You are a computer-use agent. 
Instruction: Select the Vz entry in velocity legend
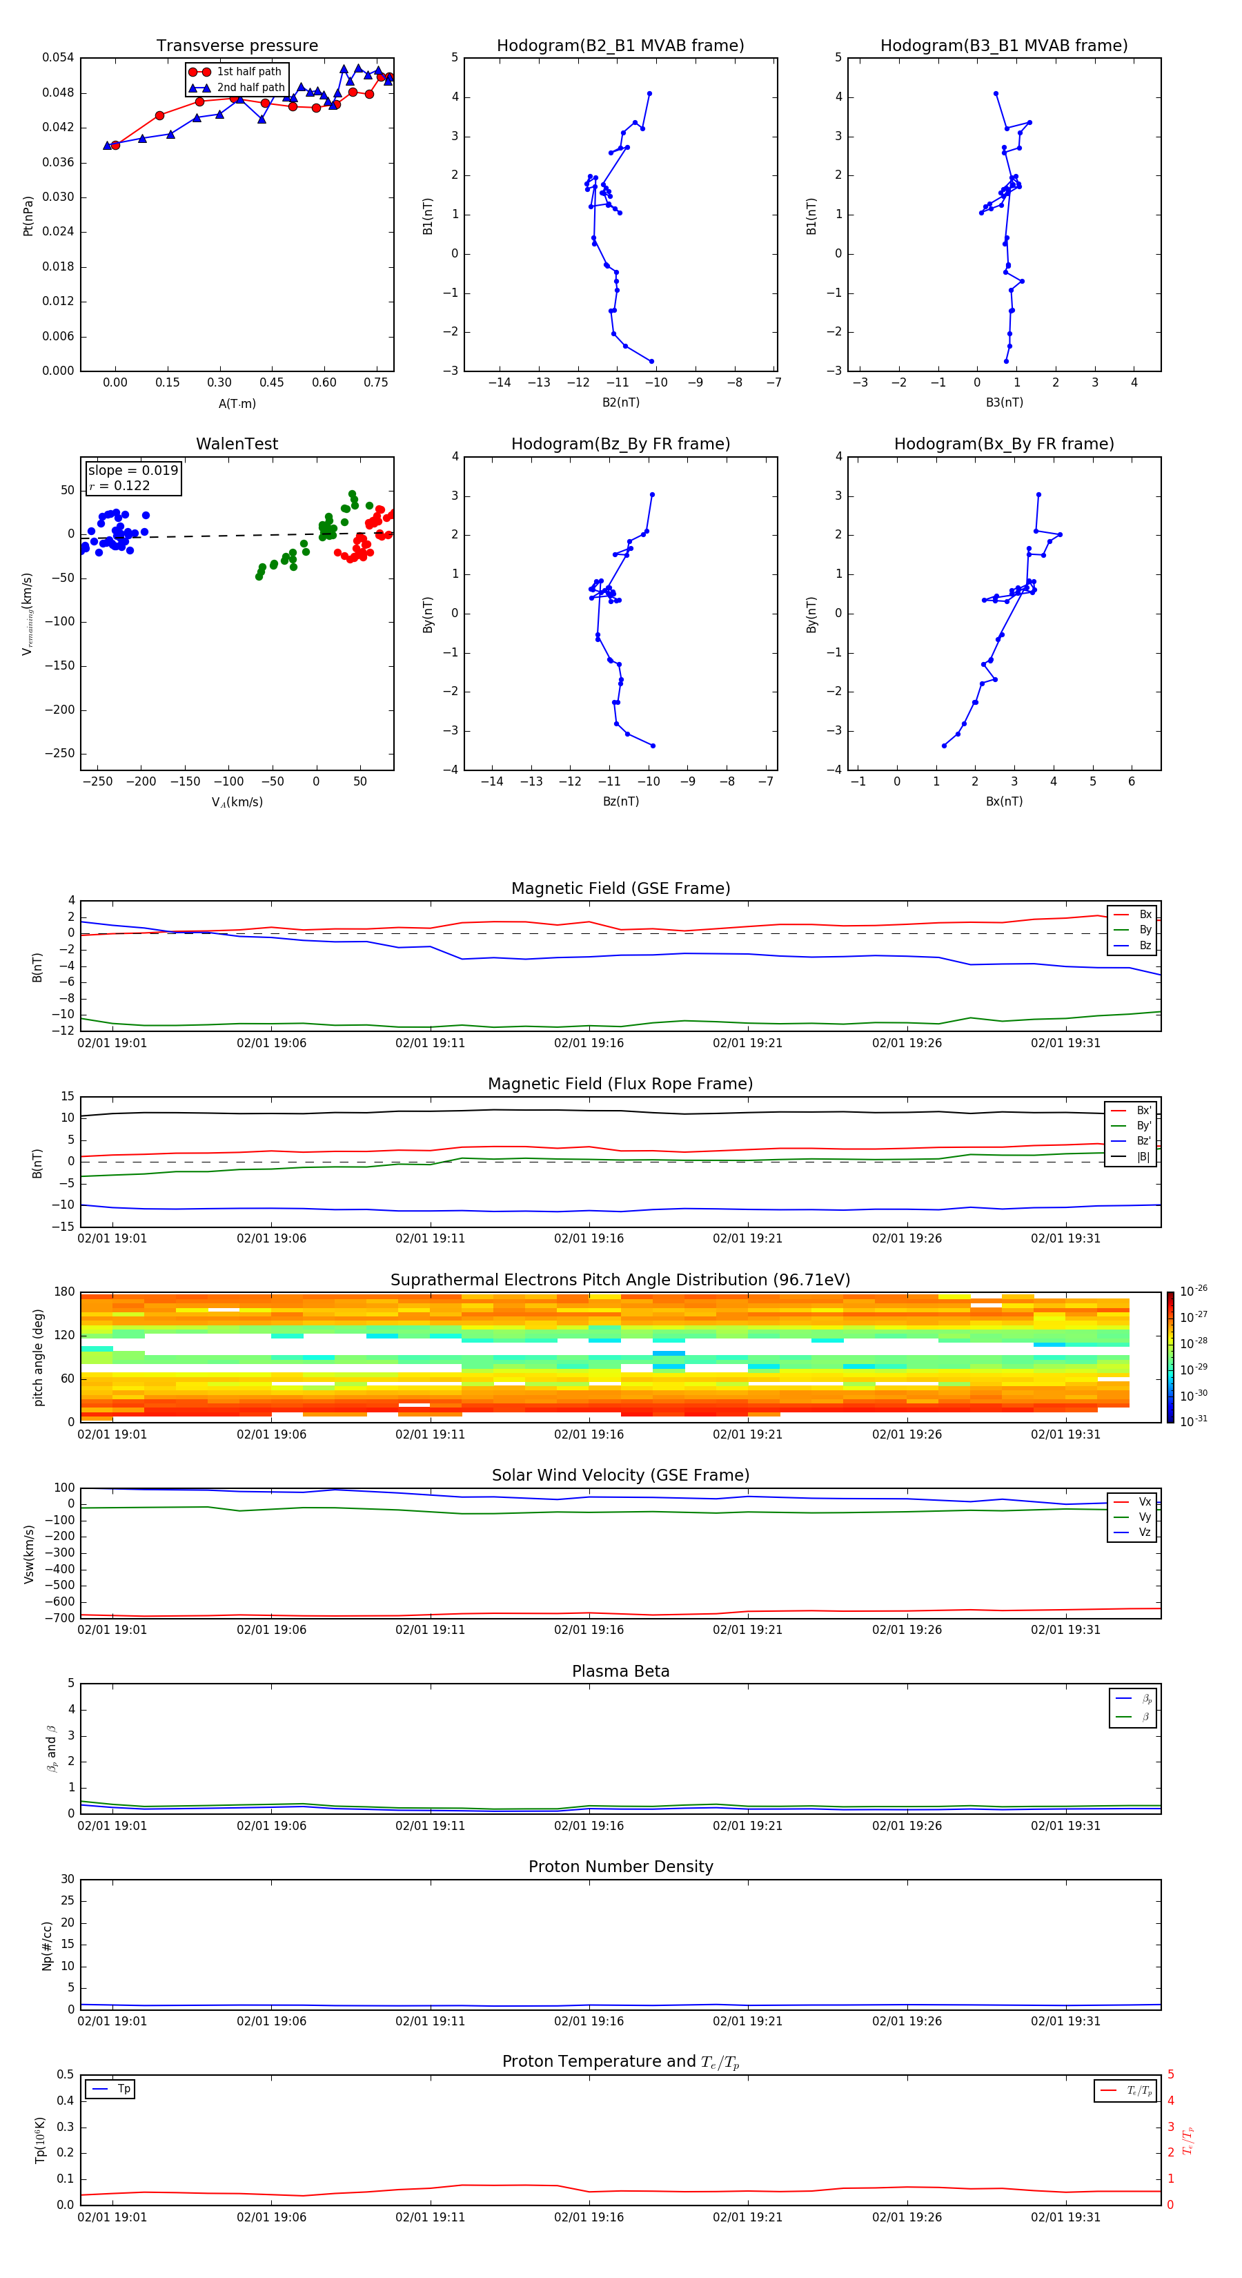tap(1132, 1532)
